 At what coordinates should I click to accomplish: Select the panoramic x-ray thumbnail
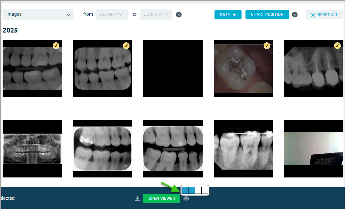tap(32, 149)
